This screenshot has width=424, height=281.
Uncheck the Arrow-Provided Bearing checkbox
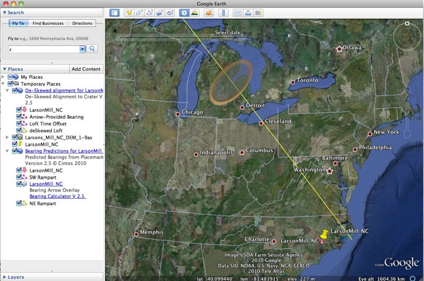pyautogui.click(x=19, y=117)
